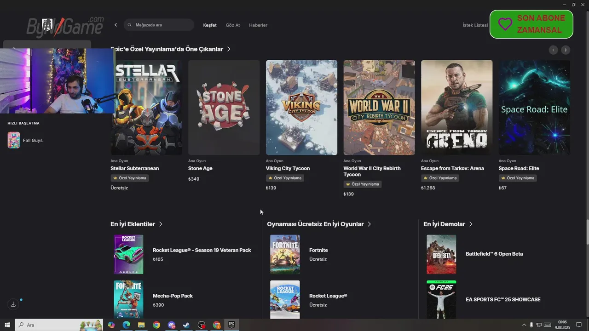Open World War II City Rebirth Tycoon cover
The height and width of the screenshot is (331, 589).
(379, 108)
